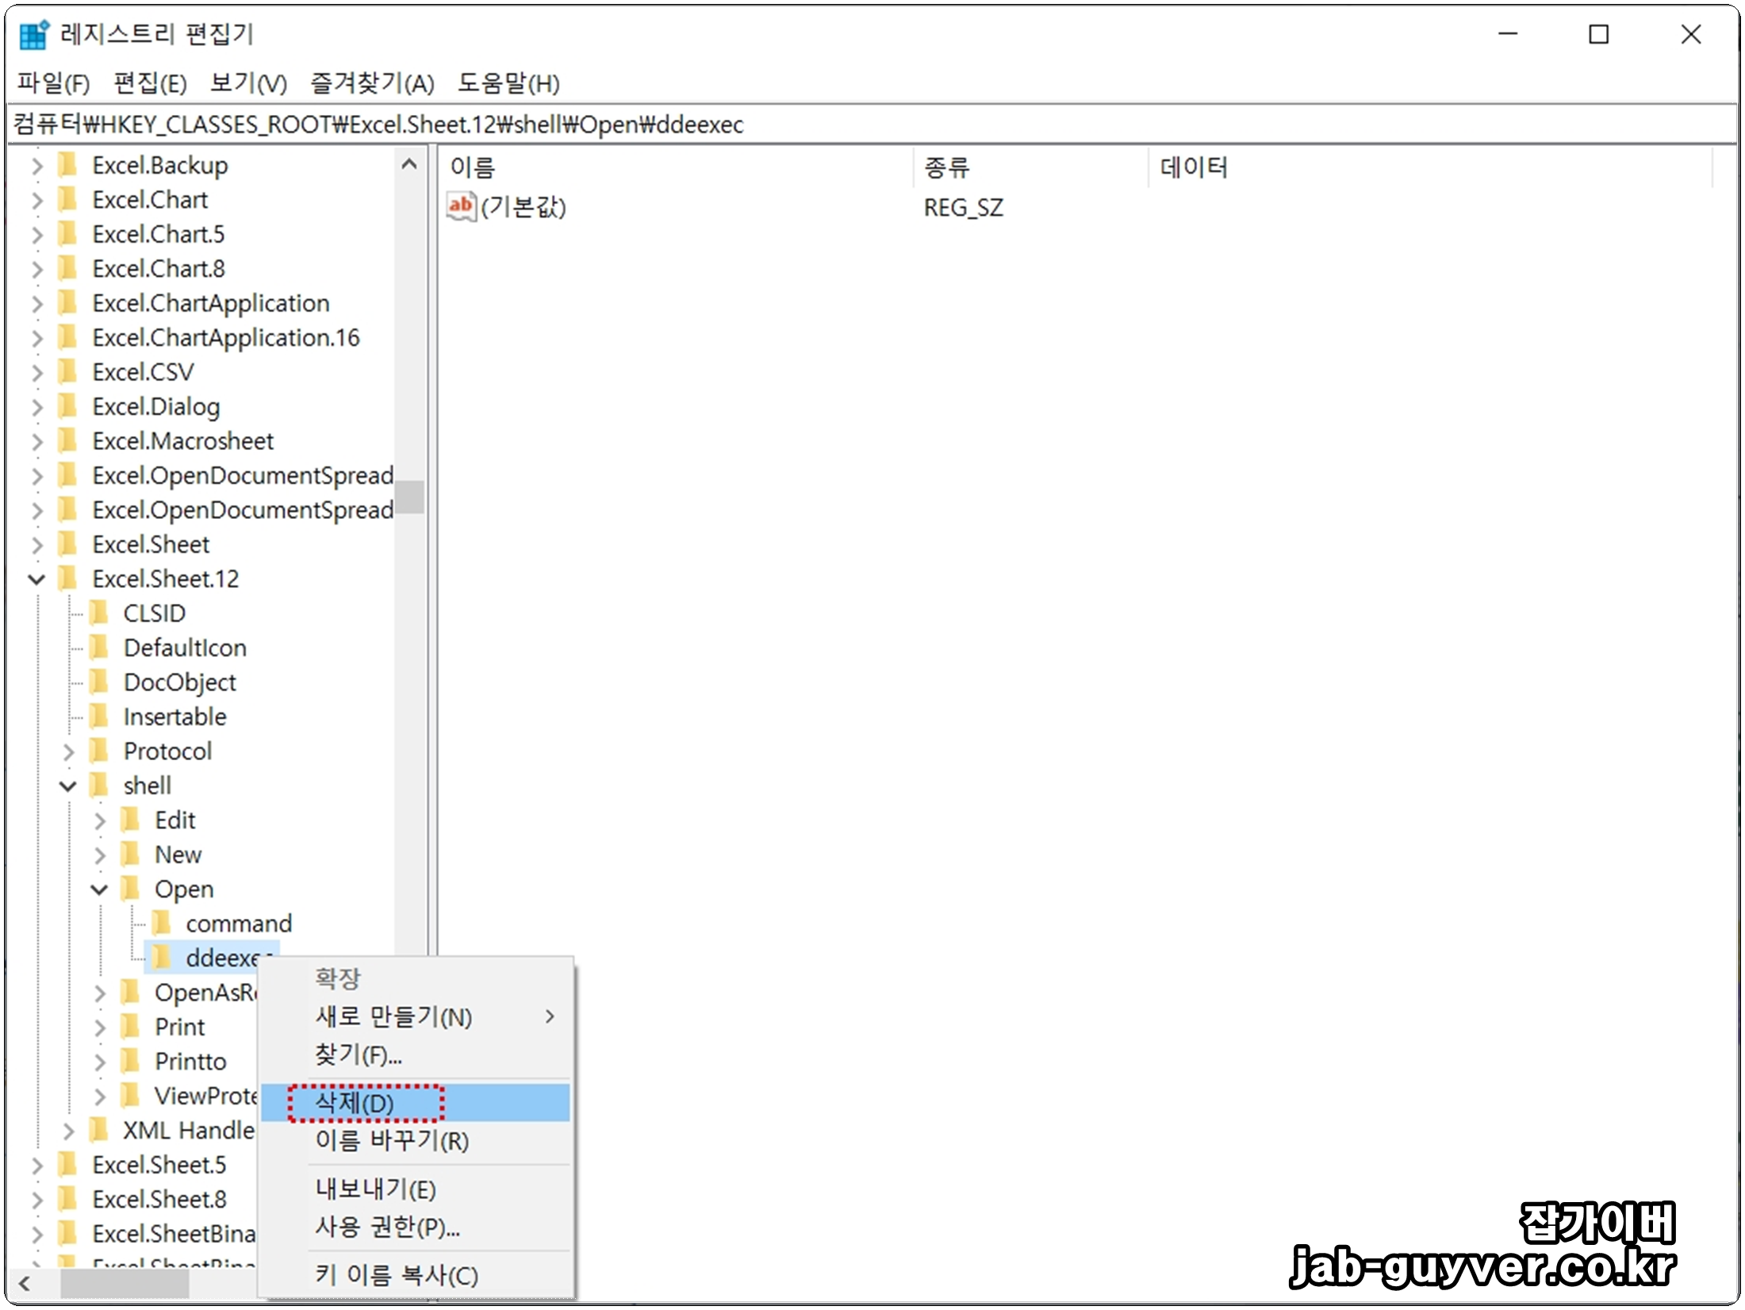The image size is (1745, 1310).
Task: Open the 즐겨찾기(A) menu
Action: 372,83
